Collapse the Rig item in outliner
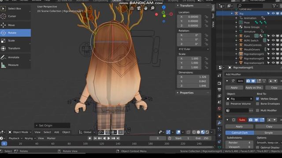Image resolution: width=282 pixels, height=158 pixels. (x=232, y=14)
